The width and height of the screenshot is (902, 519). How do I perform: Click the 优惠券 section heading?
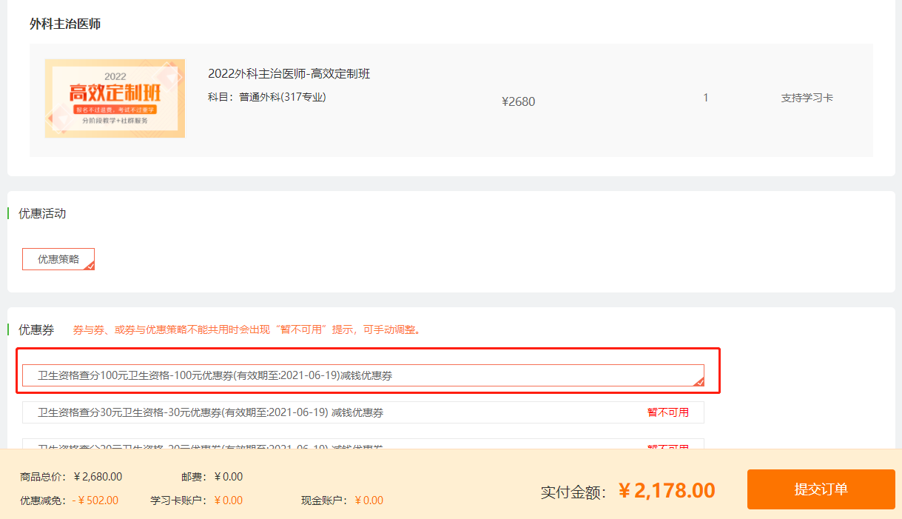36,329
